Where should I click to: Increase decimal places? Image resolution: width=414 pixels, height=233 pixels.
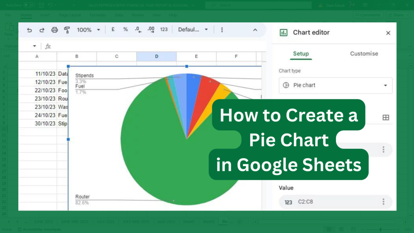point(151,30)
